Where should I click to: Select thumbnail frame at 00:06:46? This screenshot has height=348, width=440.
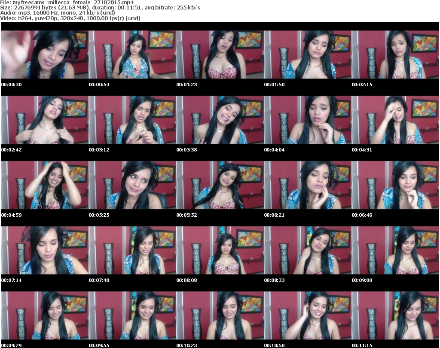[x=395, y=185]
